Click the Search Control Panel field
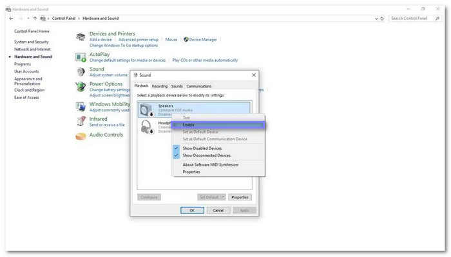The height and width of the screenshot is (257, 451). pyautogui.click(x=415, y=19)
